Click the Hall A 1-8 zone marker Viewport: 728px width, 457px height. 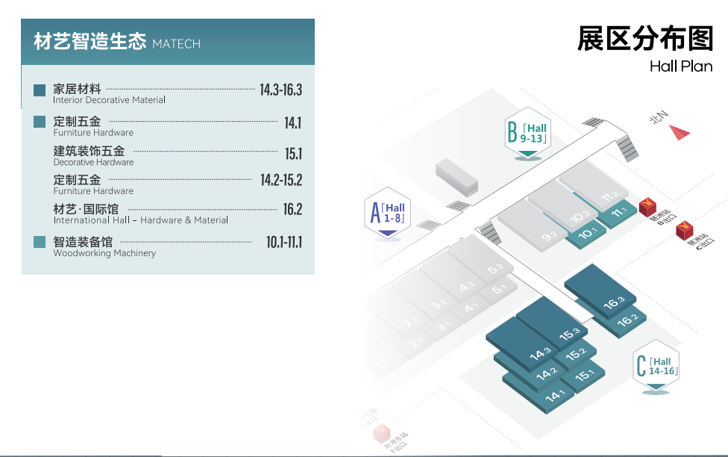(x=387, y=212)
